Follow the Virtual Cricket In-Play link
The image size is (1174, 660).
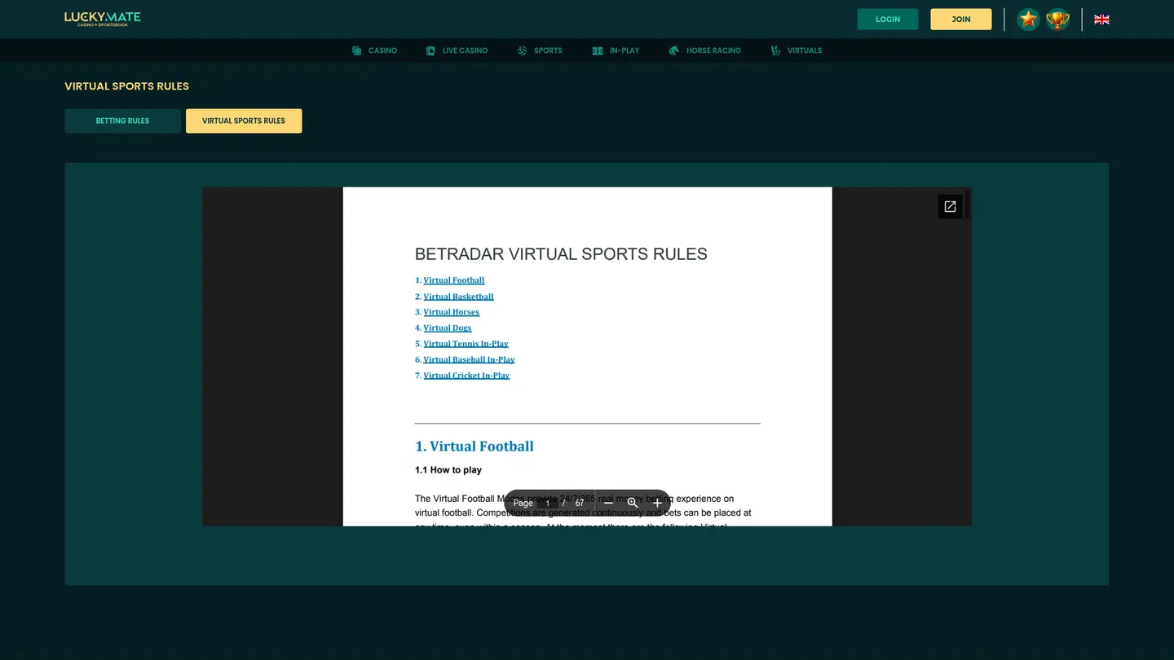[x=467, y=376]
